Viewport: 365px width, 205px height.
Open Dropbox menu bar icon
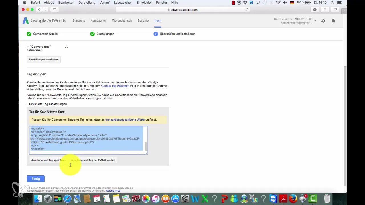point(245,3)
